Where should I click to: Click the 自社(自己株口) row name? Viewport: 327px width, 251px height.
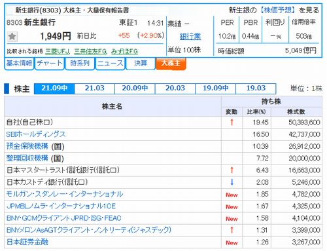point(29,123)
